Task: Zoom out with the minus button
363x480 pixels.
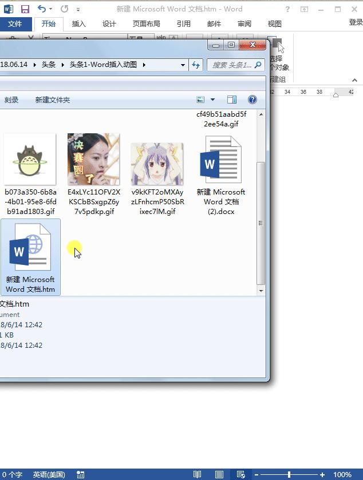Action: [257, 475]
